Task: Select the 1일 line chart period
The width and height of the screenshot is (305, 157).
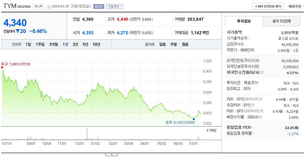Action: 28,44
